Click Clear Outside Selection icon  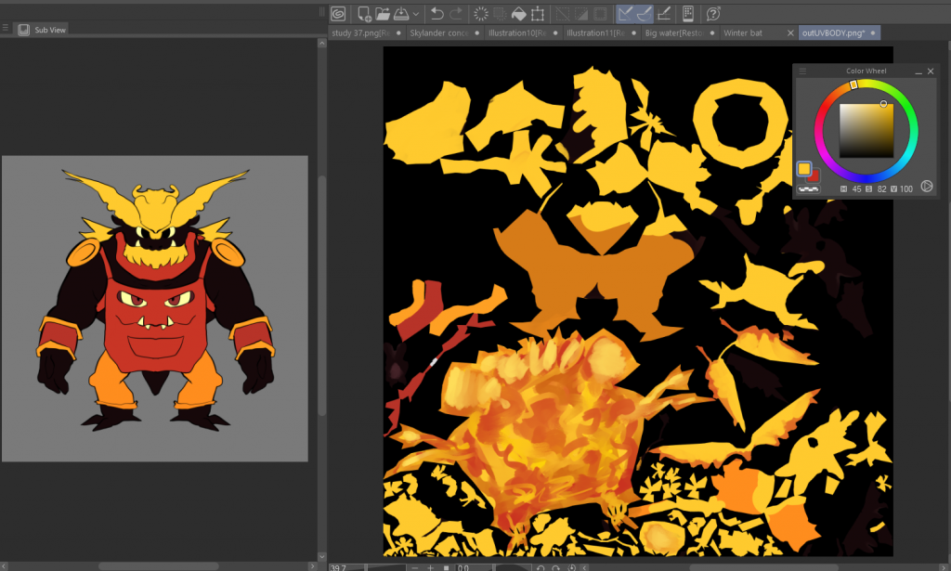500,13
